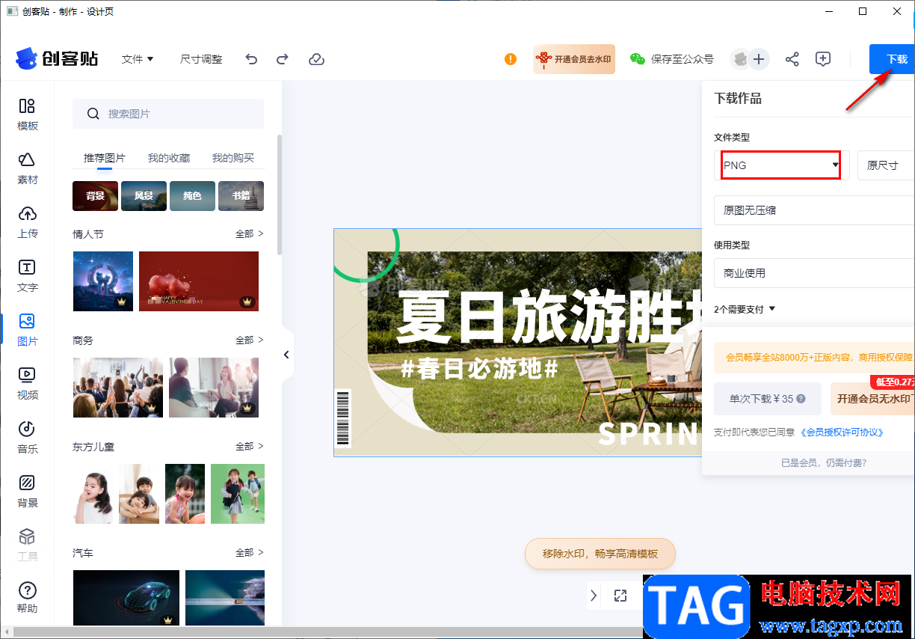The height and width of the screenshot is (639, 915).
Task: Click the add comment icon
Action: pos(823,59)
